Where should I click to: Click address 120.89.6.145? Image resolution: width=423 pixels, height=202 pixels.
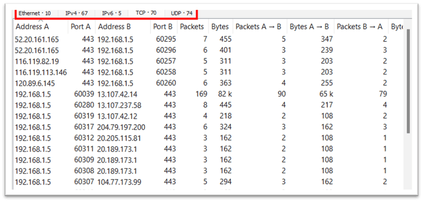point(35,83)
